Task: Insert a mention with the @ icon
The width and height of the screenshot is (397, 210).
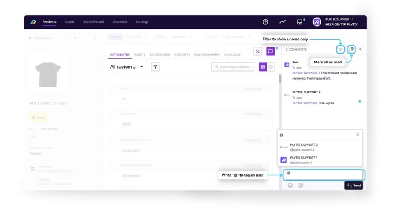Action: (301, 185)
